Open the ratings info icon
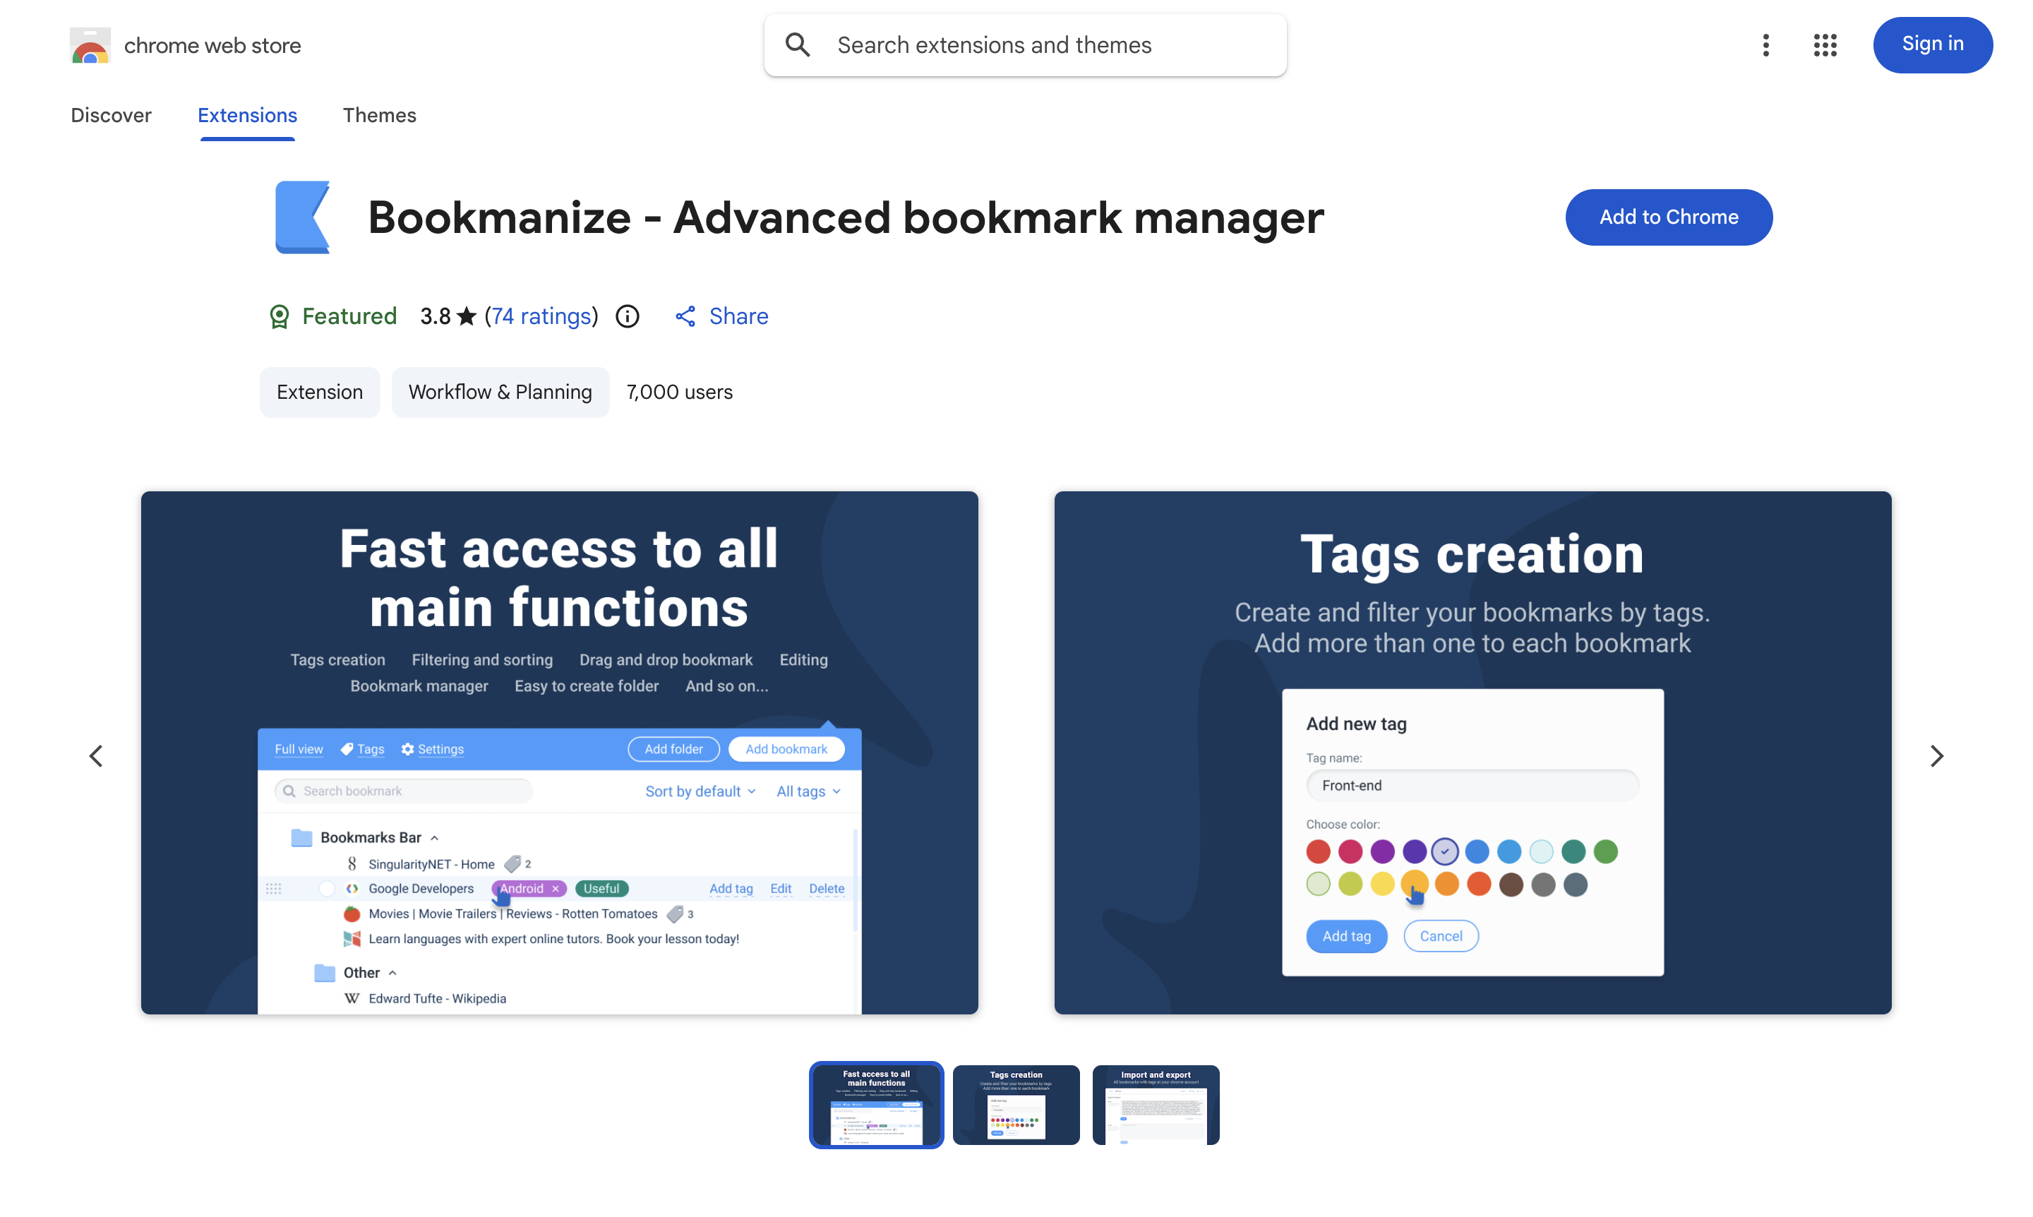The image size is (2033, 1217). pos(628,316)
